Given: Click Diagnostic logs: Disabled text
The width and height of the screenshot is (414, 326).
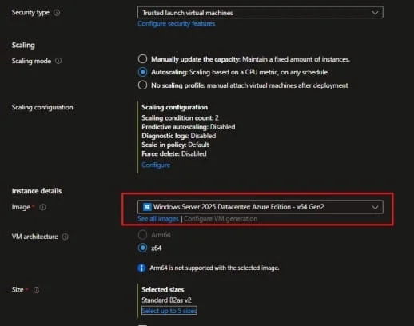Looking at the screenshot, I should [179, 136].
